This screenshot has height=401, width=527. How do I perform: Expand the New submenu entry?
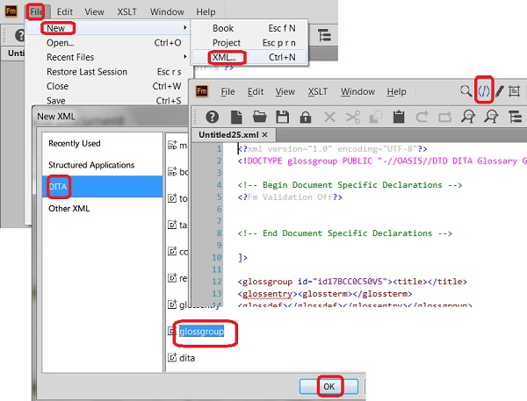point(107,28)
